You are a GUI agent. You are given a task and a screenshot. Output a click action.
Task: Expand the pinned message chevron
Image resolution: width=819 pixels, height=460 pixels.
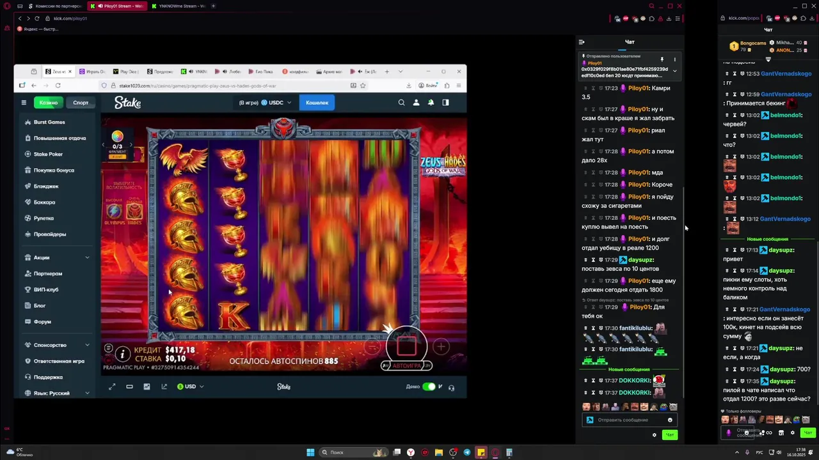pyautogui.click(x=674, y=71)
